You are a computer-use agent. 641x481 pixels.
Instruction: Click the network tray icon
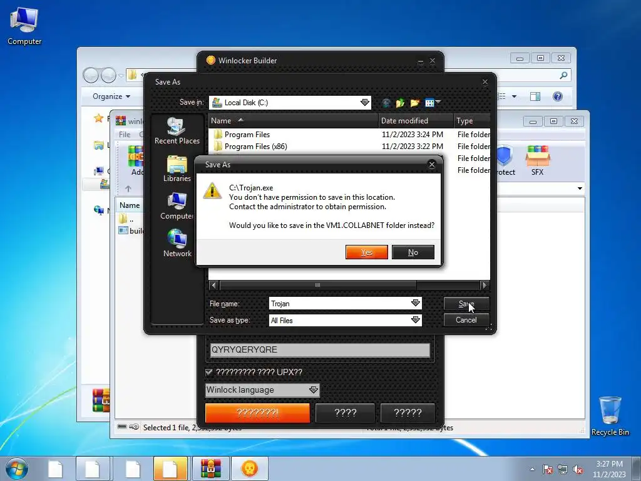click(563, 469)
